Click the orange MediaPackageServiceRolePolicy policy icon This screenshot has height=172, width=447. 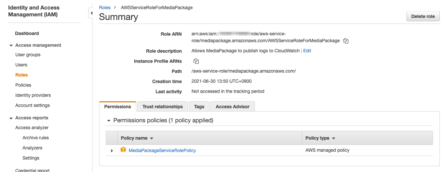click(123, 150)
